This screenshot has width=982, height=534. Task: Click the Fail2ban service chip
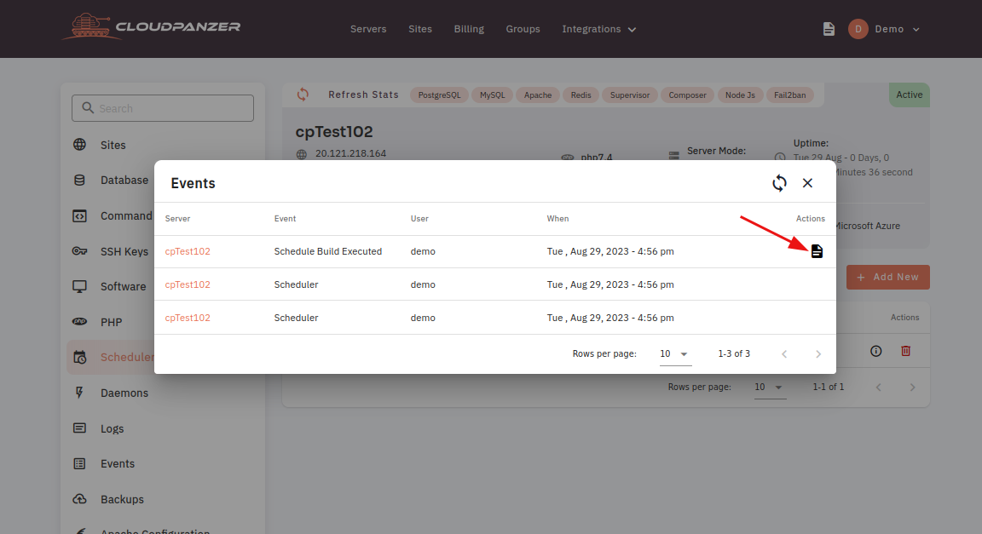pos(789,95)
